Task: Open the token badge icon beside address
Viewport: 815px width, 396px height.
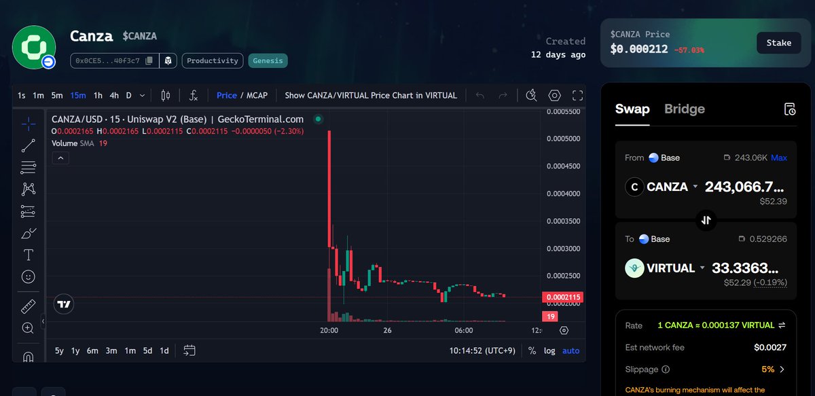Action: pos(168,60)
